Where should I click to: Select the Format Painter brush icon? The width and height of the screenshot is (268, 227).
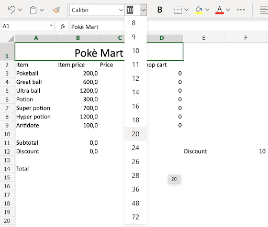(x=57, y=10)
